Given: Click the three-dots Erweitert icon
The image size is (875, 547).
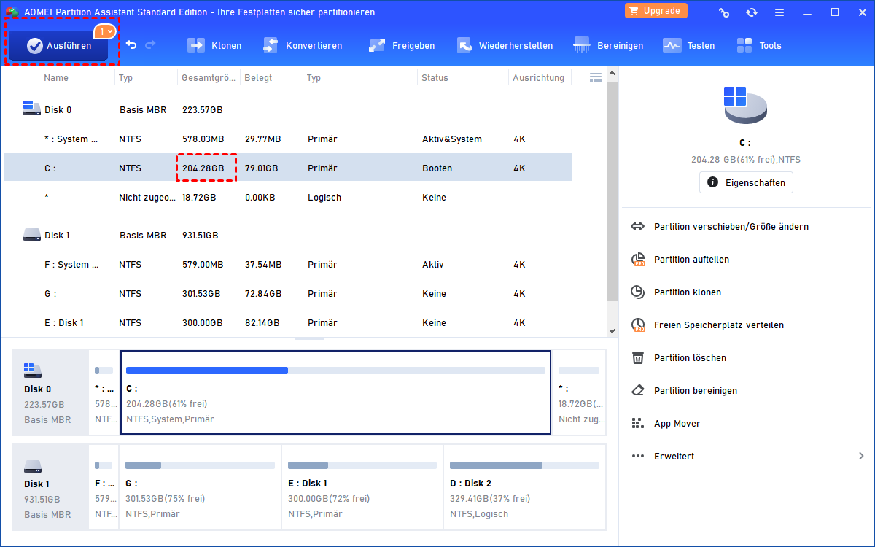Looking at the screenshot, I should coord(638,457).
